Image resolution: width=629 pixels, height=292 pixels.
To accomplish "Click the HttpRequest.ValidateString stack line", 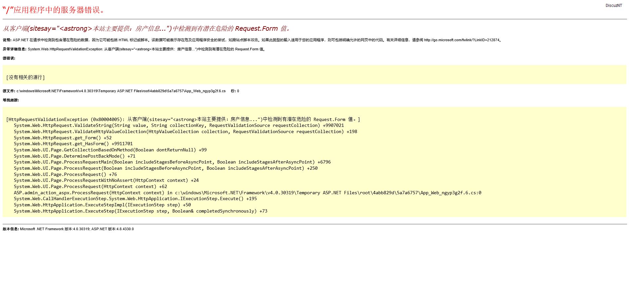I will (179, 126).
